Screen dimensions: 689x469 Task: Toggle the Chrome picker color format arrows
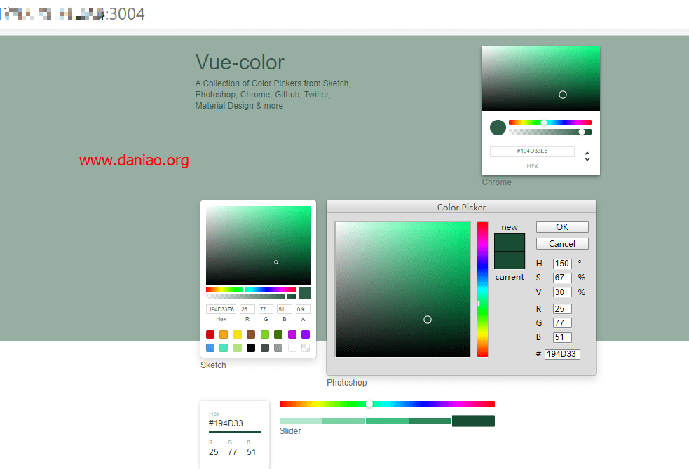point(587,156)
